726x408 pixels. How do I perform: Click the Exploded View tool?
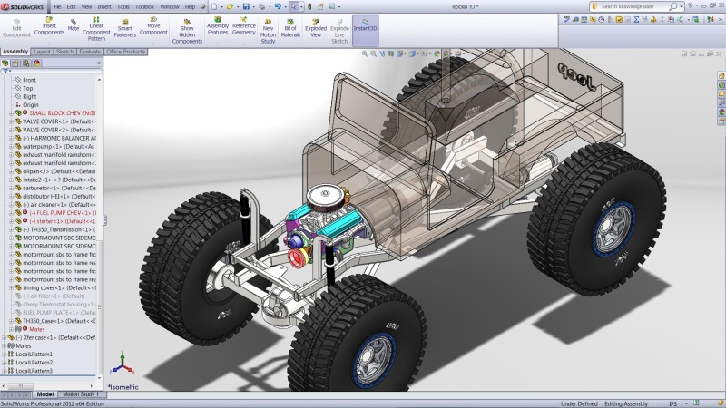pos(316,28)
